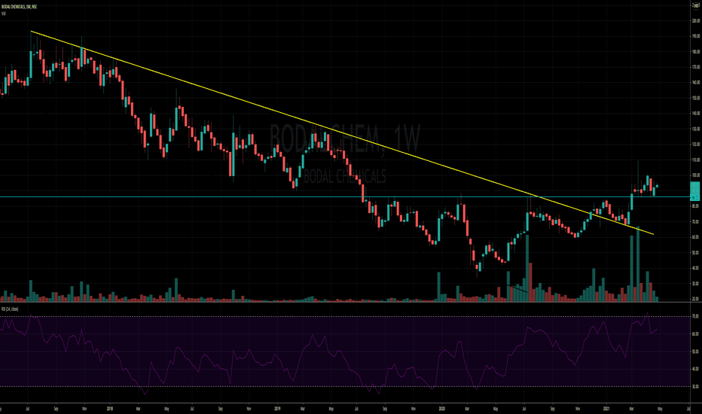The image size is (702, 414).
Task: Select the yellow descending trendline
Action: tap(342, 132)
